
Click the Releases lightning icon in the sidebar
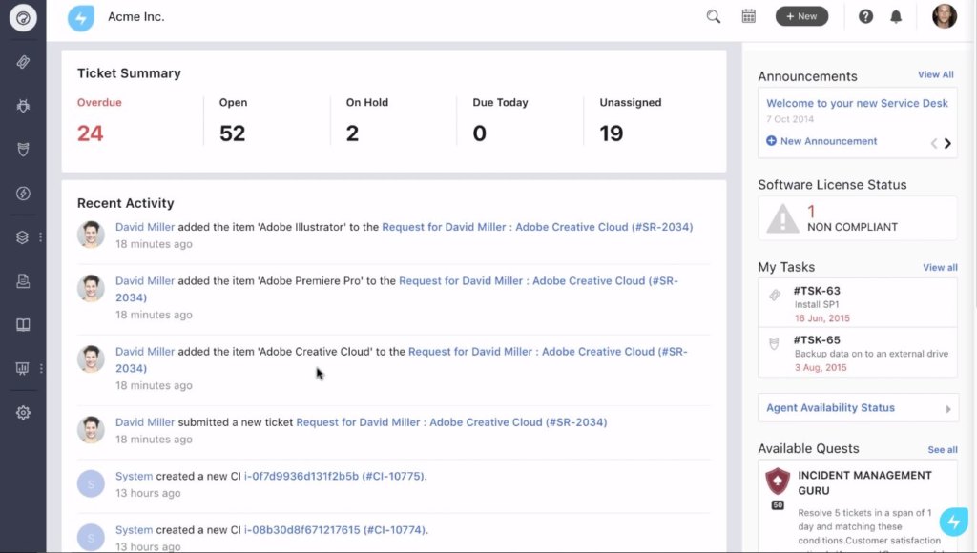[23, 194]
